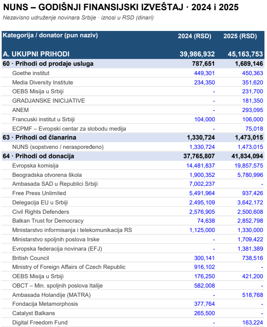Screen dimensions: 267x327
Task: Click the '2024 (RSD)' column header
Action: (x=195, y=36)
